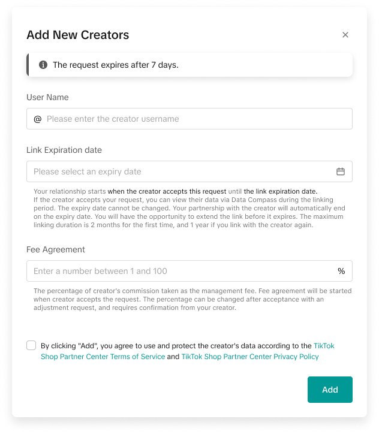Open TikTok Shop Partner Center Privacy Policy
379x434 pixels.
(250, 357)
